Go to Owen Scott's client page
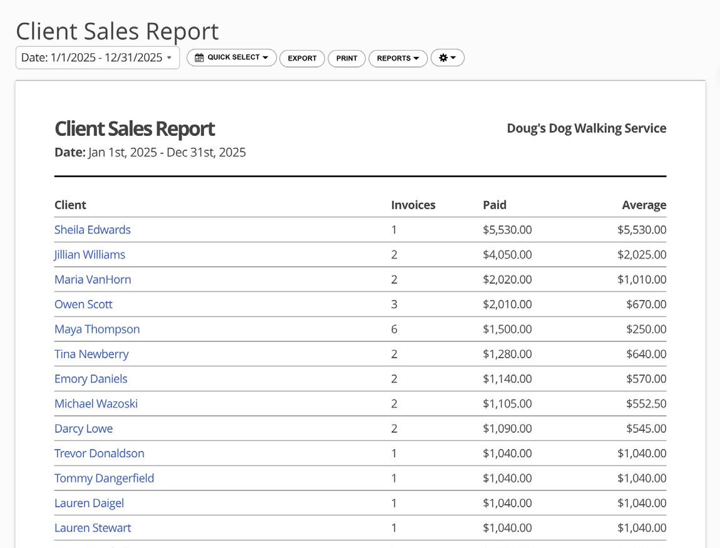The height and width of the screenshot is (548, 720). click(x=83, y=304)
